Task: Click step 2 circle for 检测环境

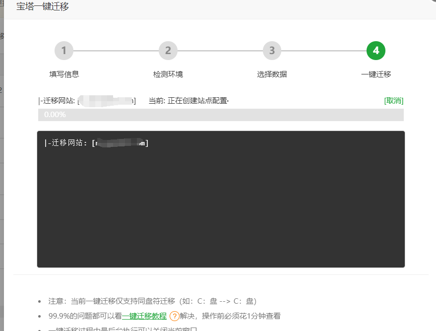Action: 168,51
